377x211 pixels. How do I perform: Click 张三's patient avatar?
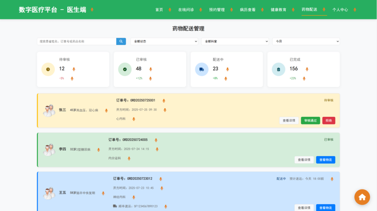click(49, 110)
